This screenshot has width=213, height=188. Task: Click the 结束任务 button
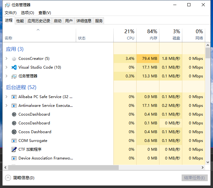tap(195, 178)
